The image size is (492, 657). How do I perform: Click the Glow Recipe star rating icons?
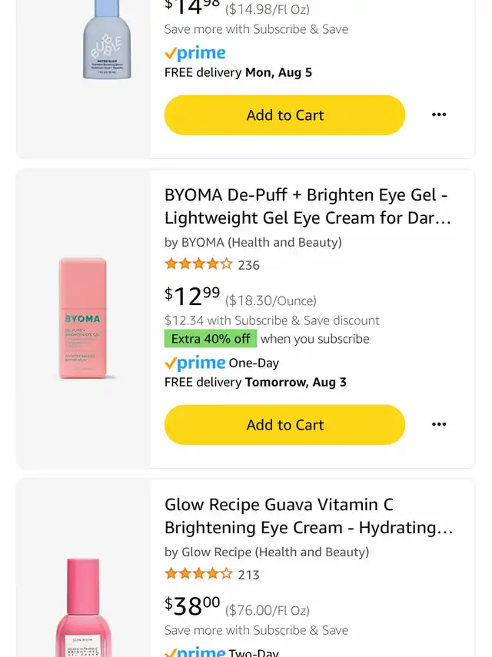click(198, 574)
